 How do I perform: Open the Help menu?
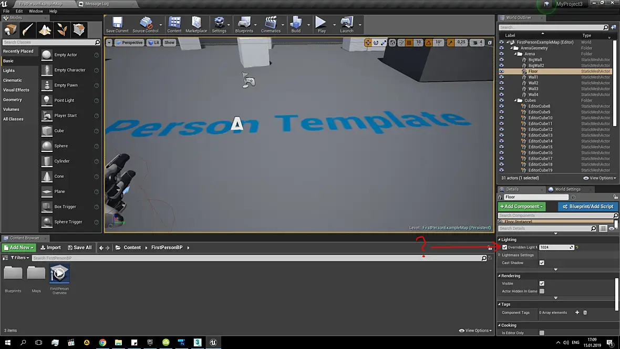(x=53, y=11)
